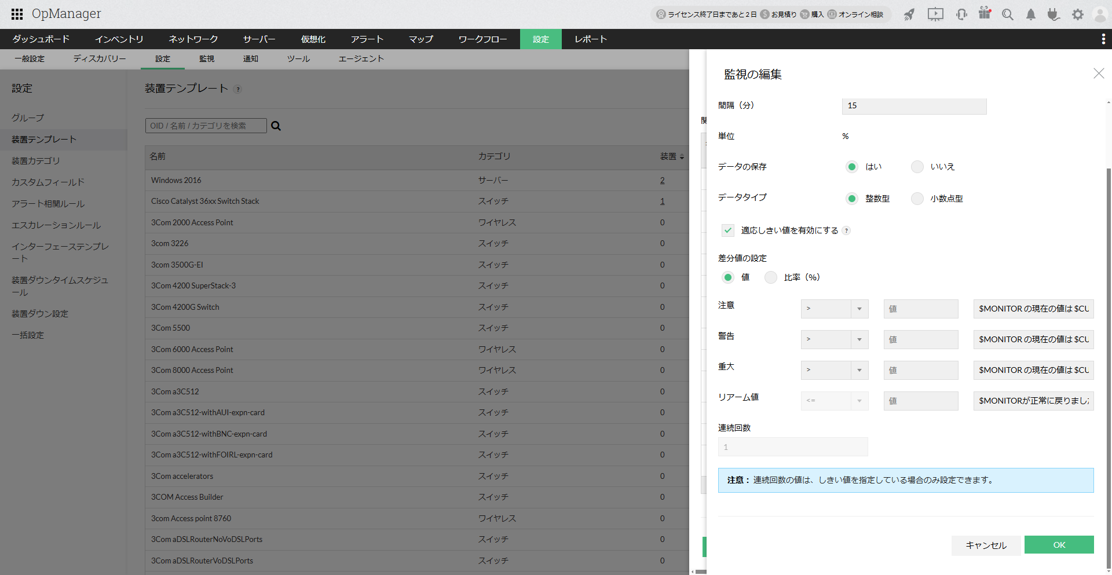
Task: Click 間隔 (分) input field
Action: [915, 106]
